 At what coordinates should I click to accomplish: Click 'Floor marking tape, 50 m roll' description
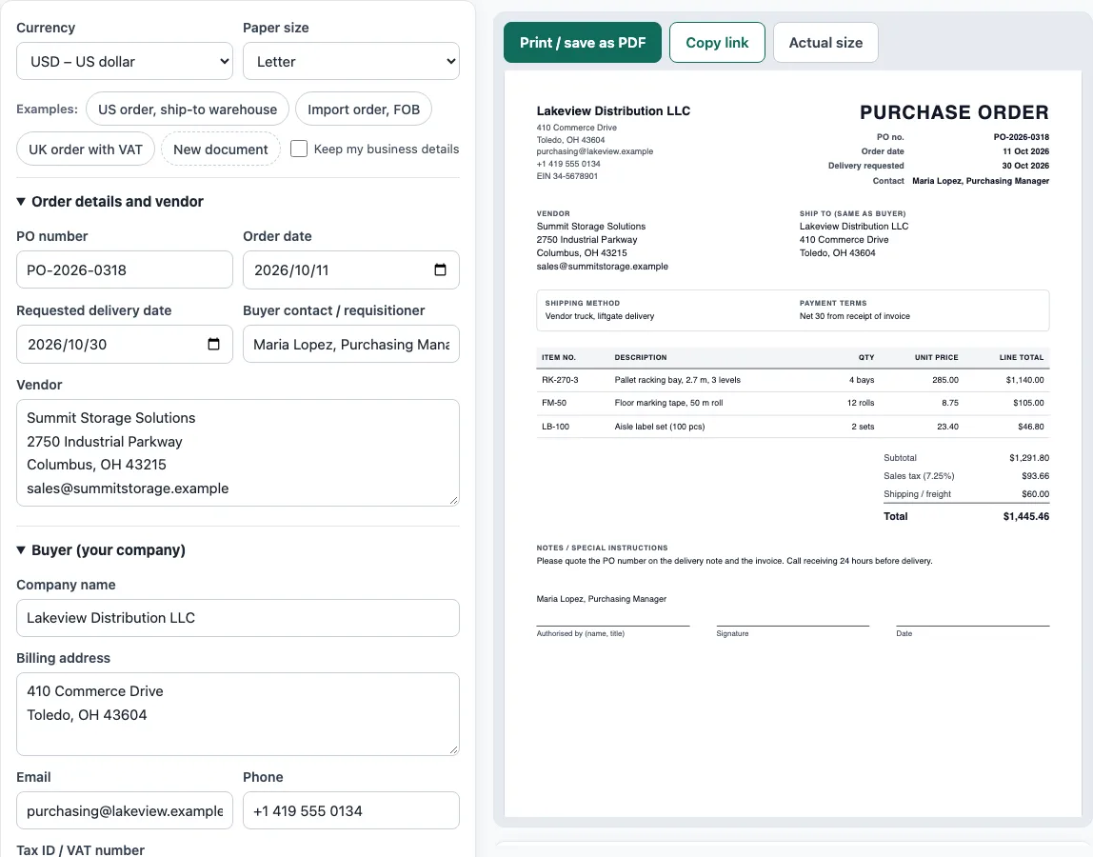(x=668, y=403)
